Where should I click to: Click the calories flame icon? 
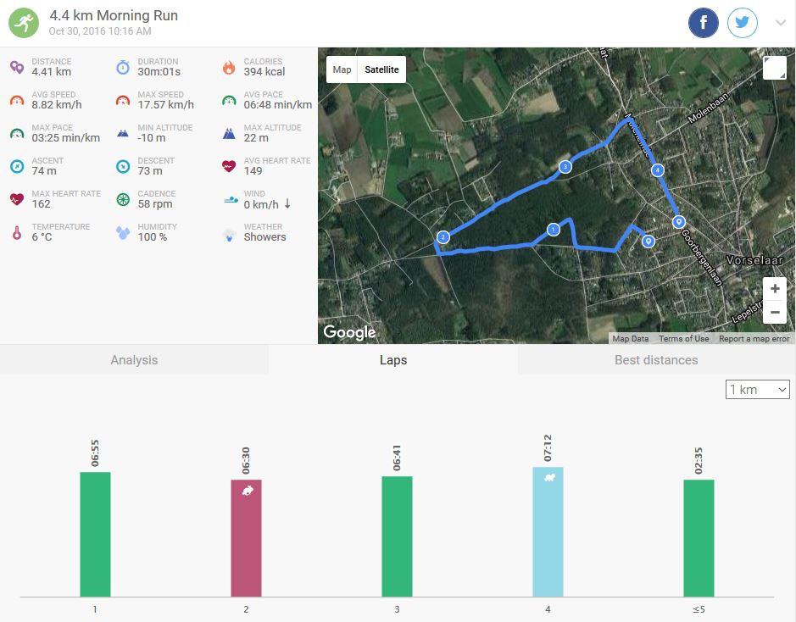228,67
